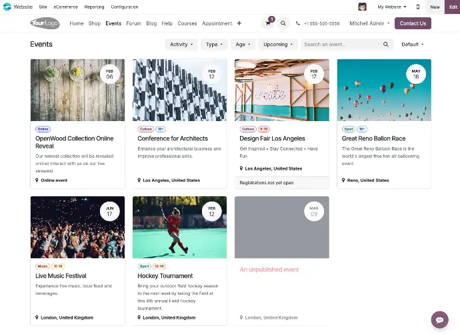Open the My Website switcher dropdown

(391, 7)
